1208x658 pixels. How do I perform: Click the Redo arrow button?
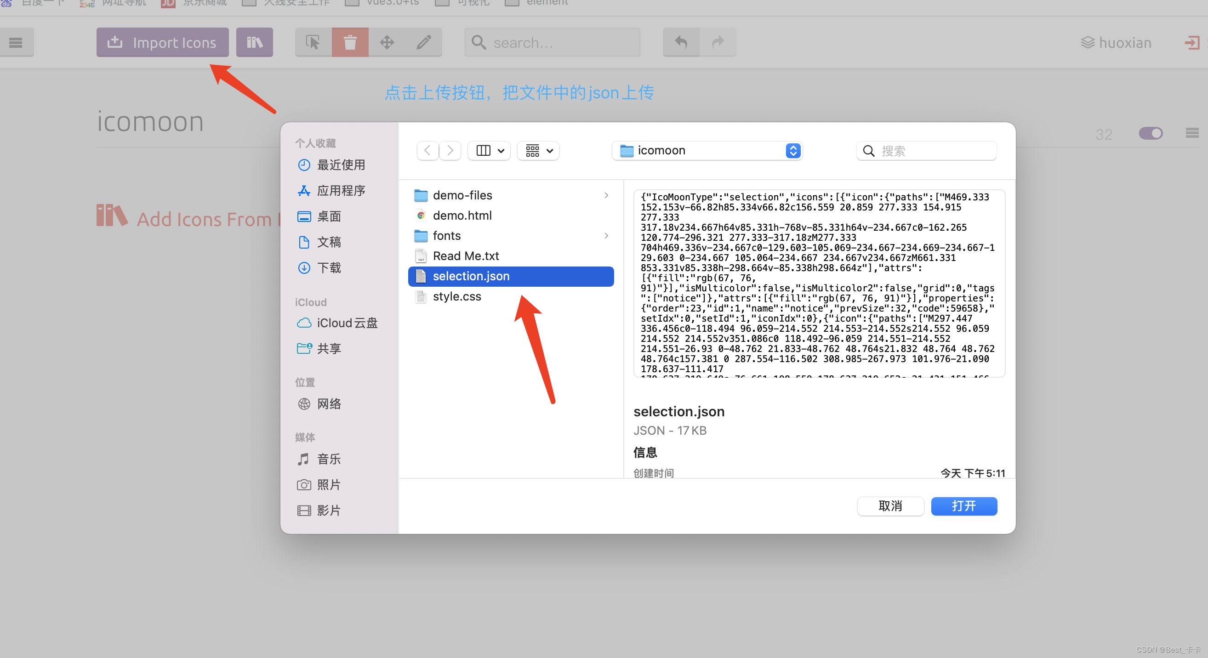pyautogui.click(x=718, y=43)
